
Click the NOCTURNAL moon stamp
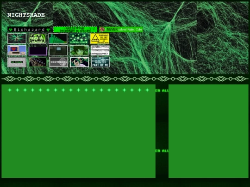click(x=58, y=62)
